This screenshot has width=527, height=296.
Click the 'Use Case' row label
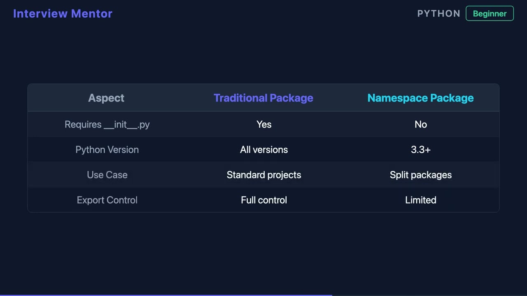[x=107, y=175]
